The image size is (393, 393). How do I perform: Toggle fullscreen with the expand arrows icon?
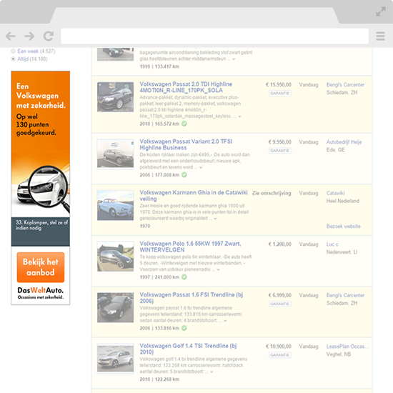[381, 11]
